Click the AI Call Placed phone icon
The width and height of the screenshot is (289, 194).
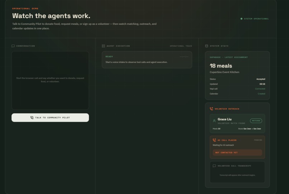214,140
